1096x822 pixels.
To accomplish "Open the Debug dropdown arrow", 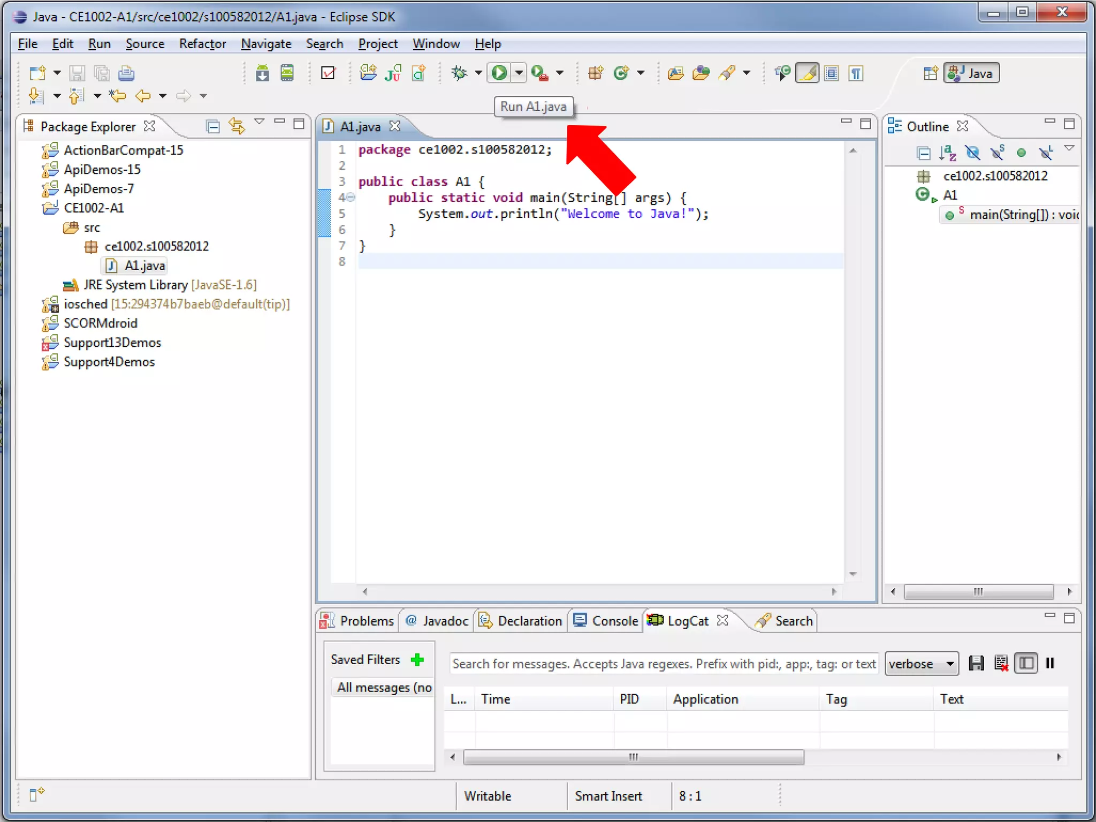I will (x=478, y=73).
